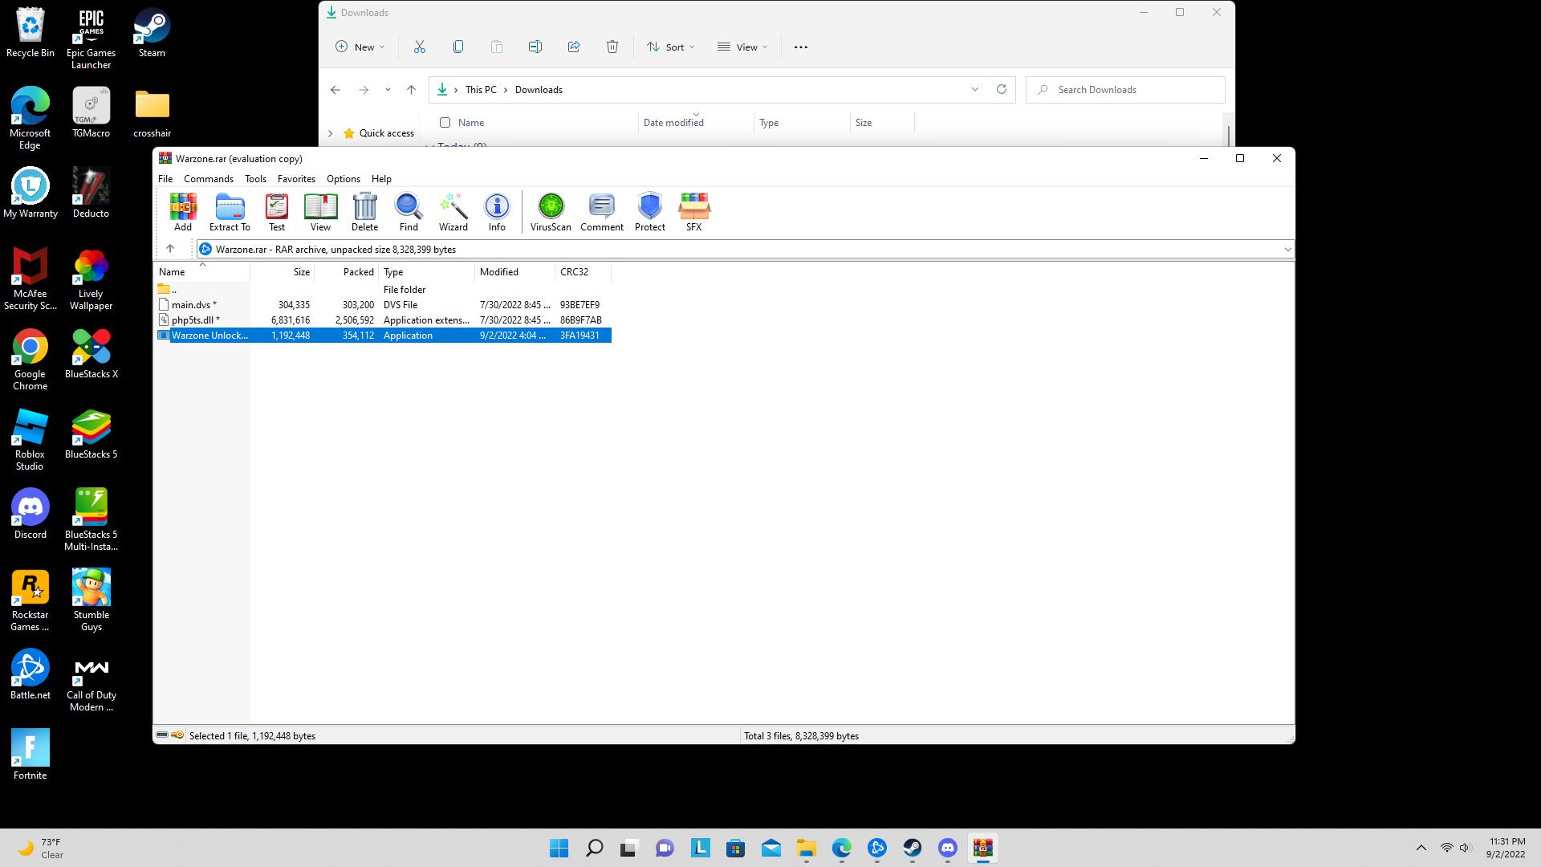Click the Wizard toolbar icon

[453, 212]
